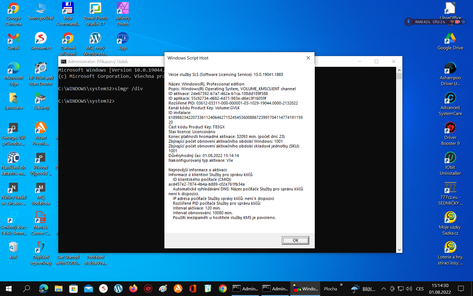Launch Microsoft Edge from the desktop
This screenshot has height=296, width=473.
[13, 74]
